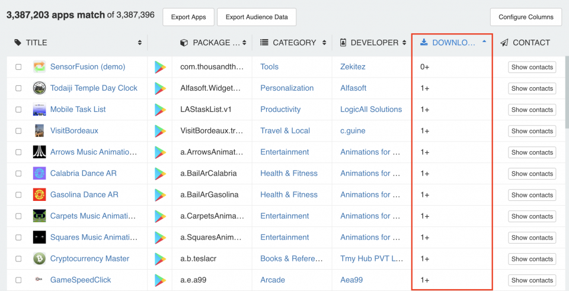Open Cryptocurrency Master bitcoin icon
This screenshot has width=569, height=291.
click(x=39, y=259)
